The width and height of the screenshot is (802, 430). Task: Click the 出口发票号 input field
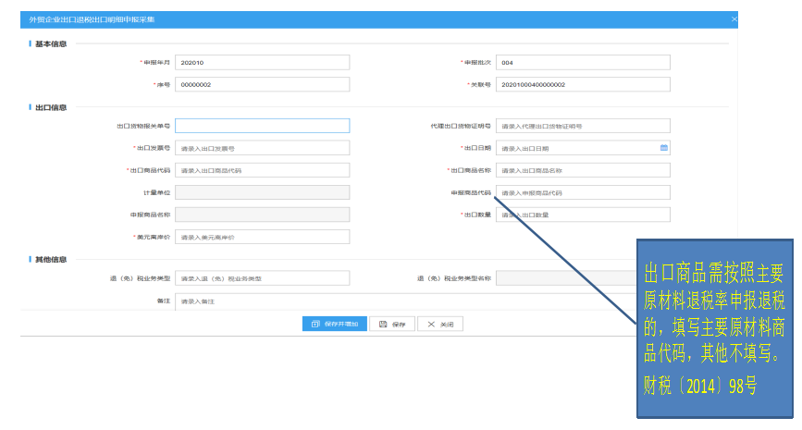coord(262,148)
